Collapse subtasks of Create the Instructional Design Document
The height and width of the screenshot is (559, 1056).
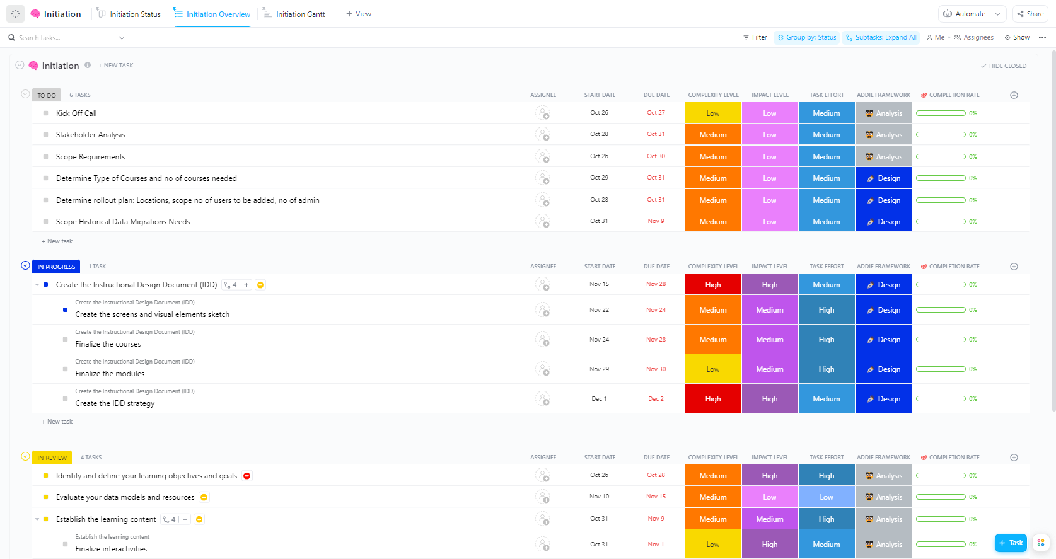pos(37,285)
